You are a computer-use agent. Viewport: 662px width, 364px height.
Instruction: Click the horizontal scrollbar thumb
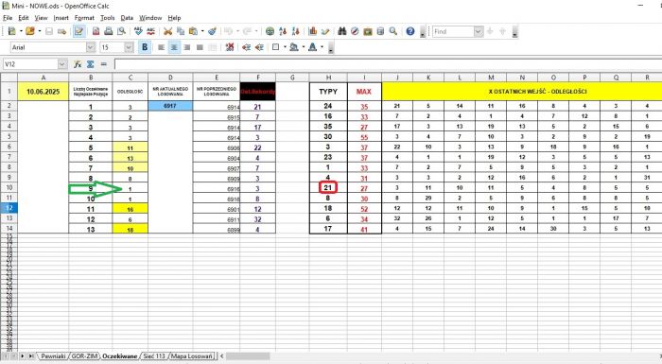pyautogui.click(x=248, y=356)
